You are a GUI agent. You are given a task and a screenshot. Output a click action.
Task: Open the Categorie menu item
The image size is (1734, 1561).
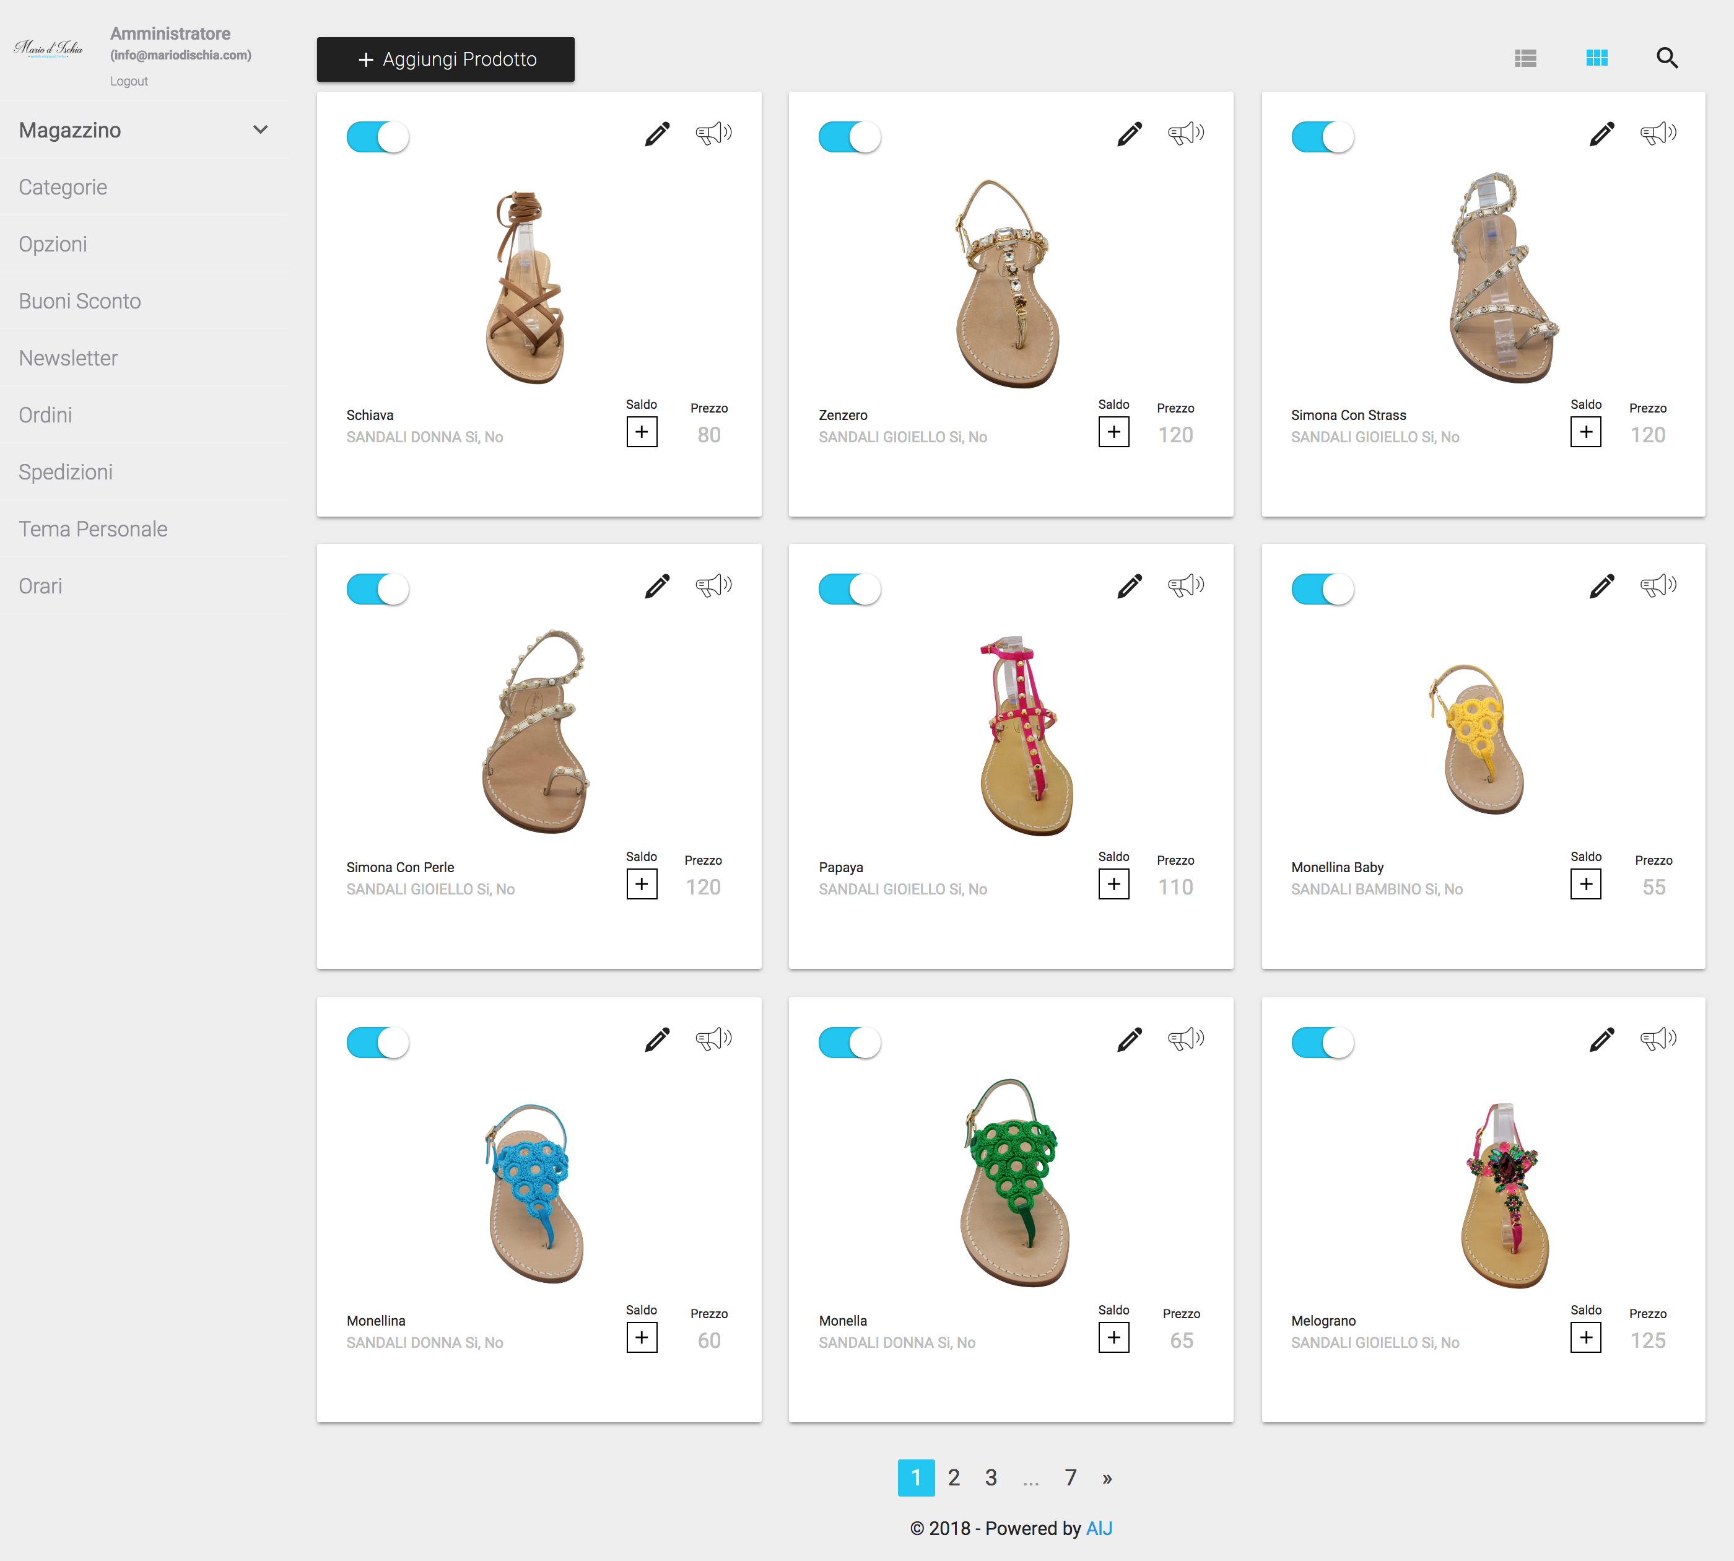[x=63, y=188]
